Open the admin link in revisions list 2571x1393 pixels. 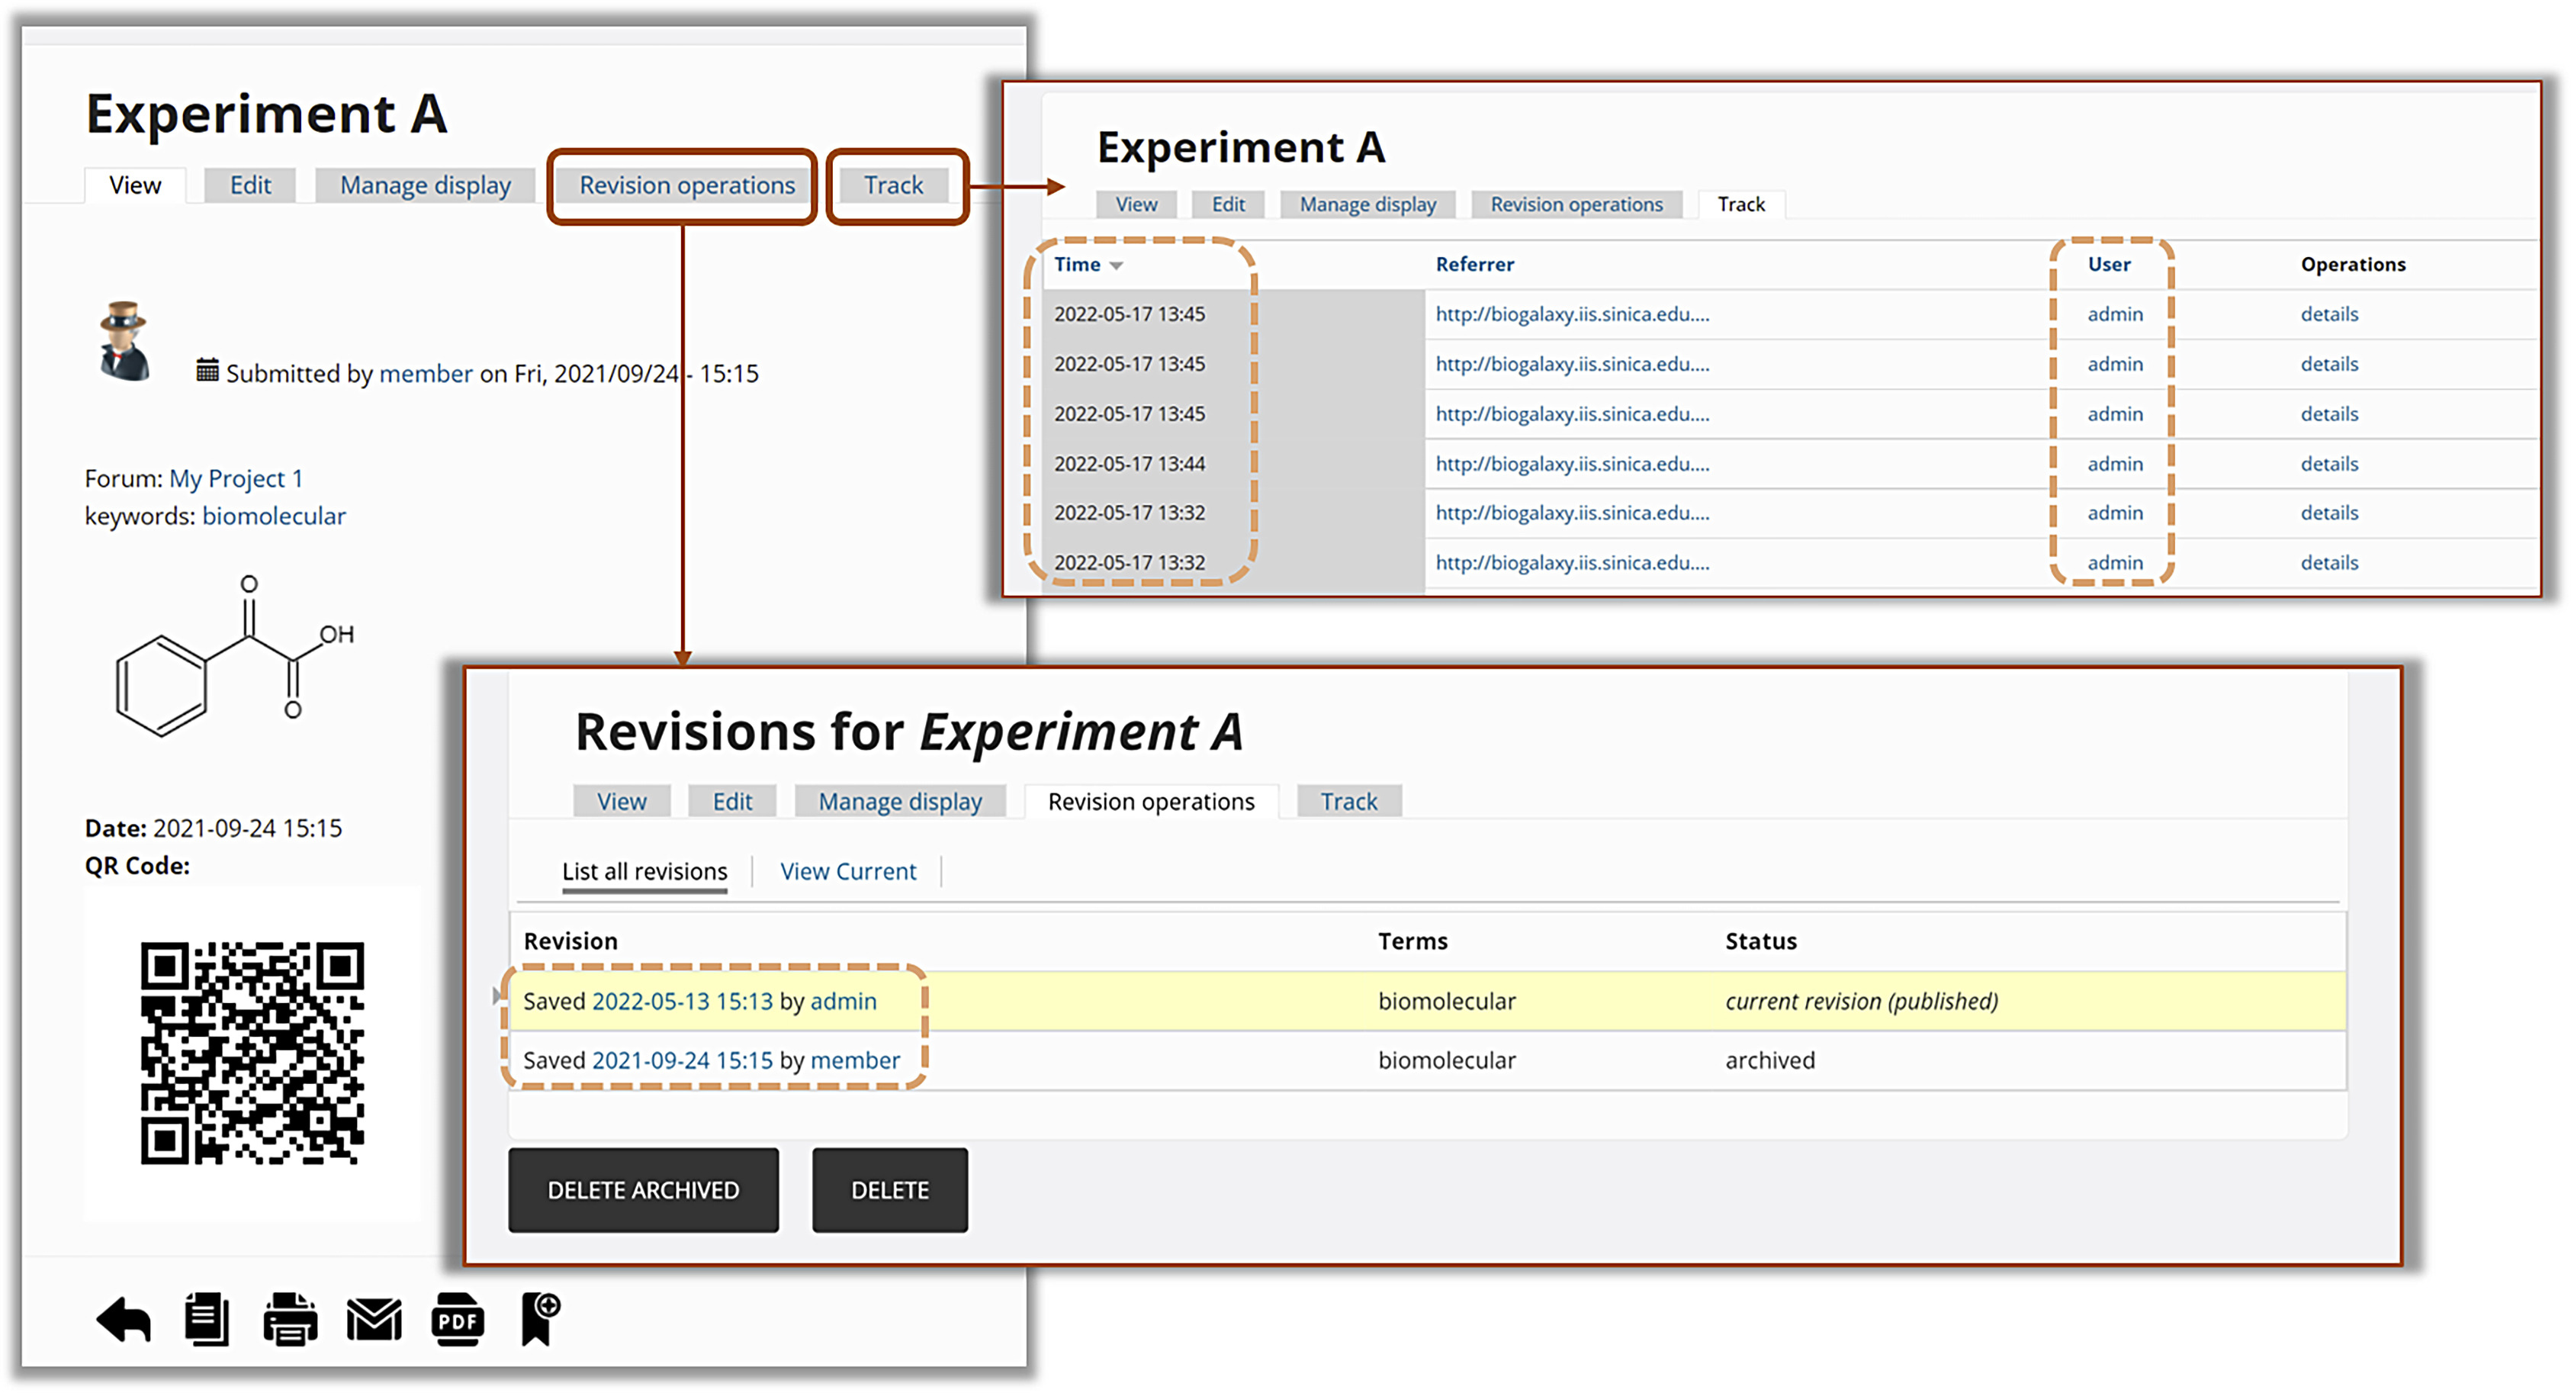pos(844,1002)
